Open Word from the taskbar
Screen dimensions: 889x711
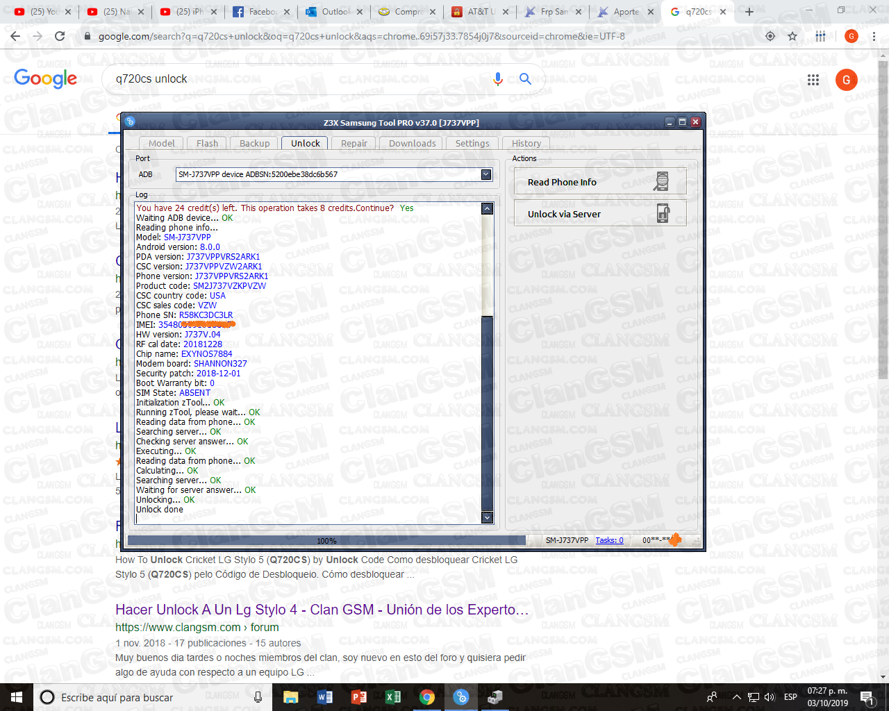click(x=324, y=697)
